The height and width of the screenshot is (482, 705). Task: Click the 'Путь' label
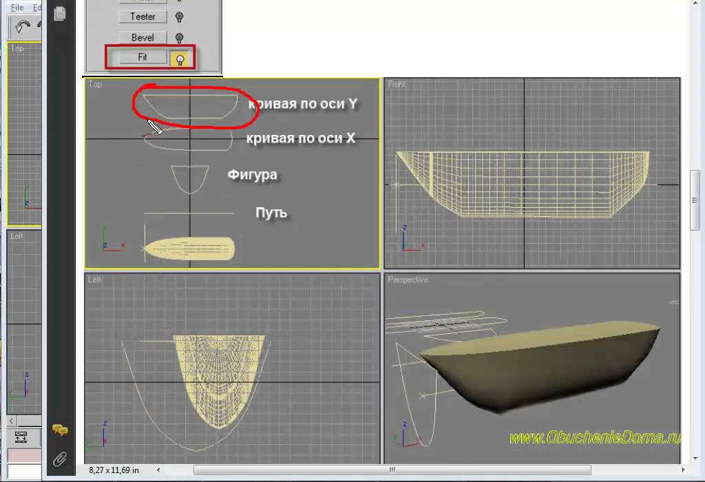pyautogui.click(x=271, y=212)
